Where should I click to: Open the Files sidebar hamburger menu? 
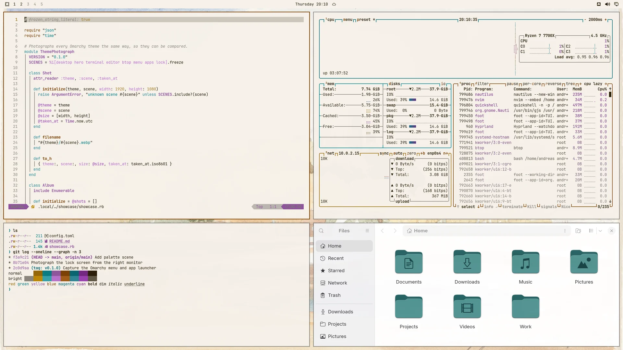coord(367,231)
